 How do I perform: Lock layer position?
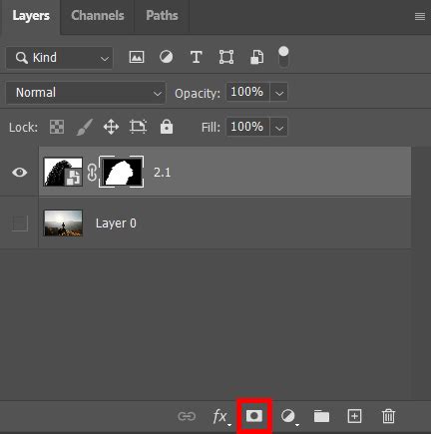[x=111, y=127]
